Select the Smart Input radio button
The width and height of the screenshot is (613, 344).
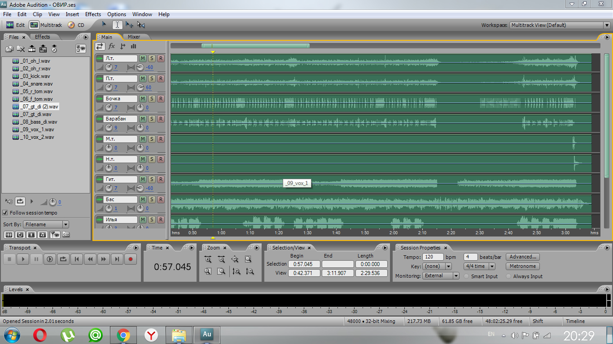point(467,276)
